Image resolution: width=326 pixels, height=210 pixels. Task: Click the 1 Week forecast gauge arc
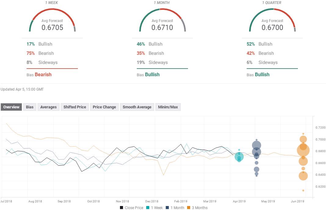click(x=52, y=12)
